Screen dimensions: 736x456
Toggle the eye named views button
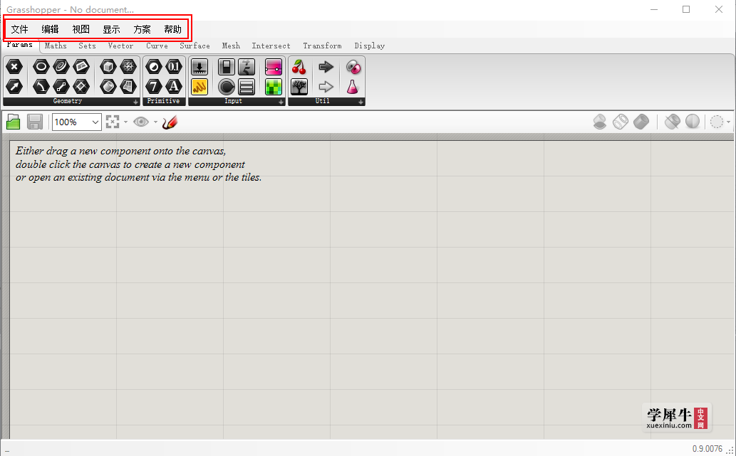tap(141, 122)
